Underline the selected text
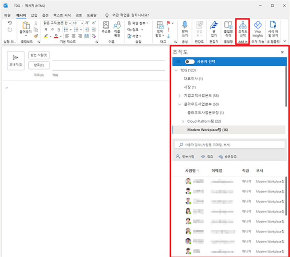This screenshot has width=290, height=257. (x=59, y=29)
